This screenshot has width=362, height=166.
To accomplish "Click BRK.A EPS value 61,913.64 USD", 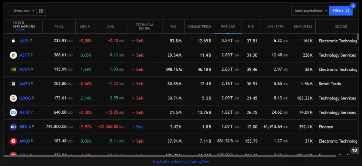I will point(276,127).
